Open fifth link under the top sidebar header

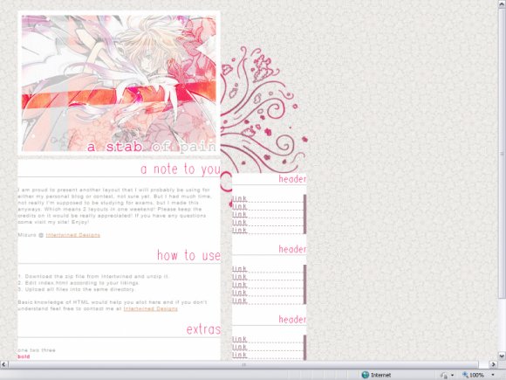(239, 230)
